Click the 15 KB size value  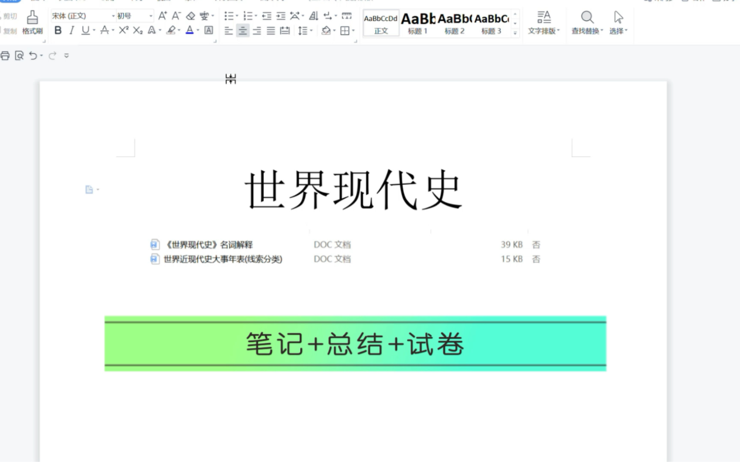click(511, 259)
